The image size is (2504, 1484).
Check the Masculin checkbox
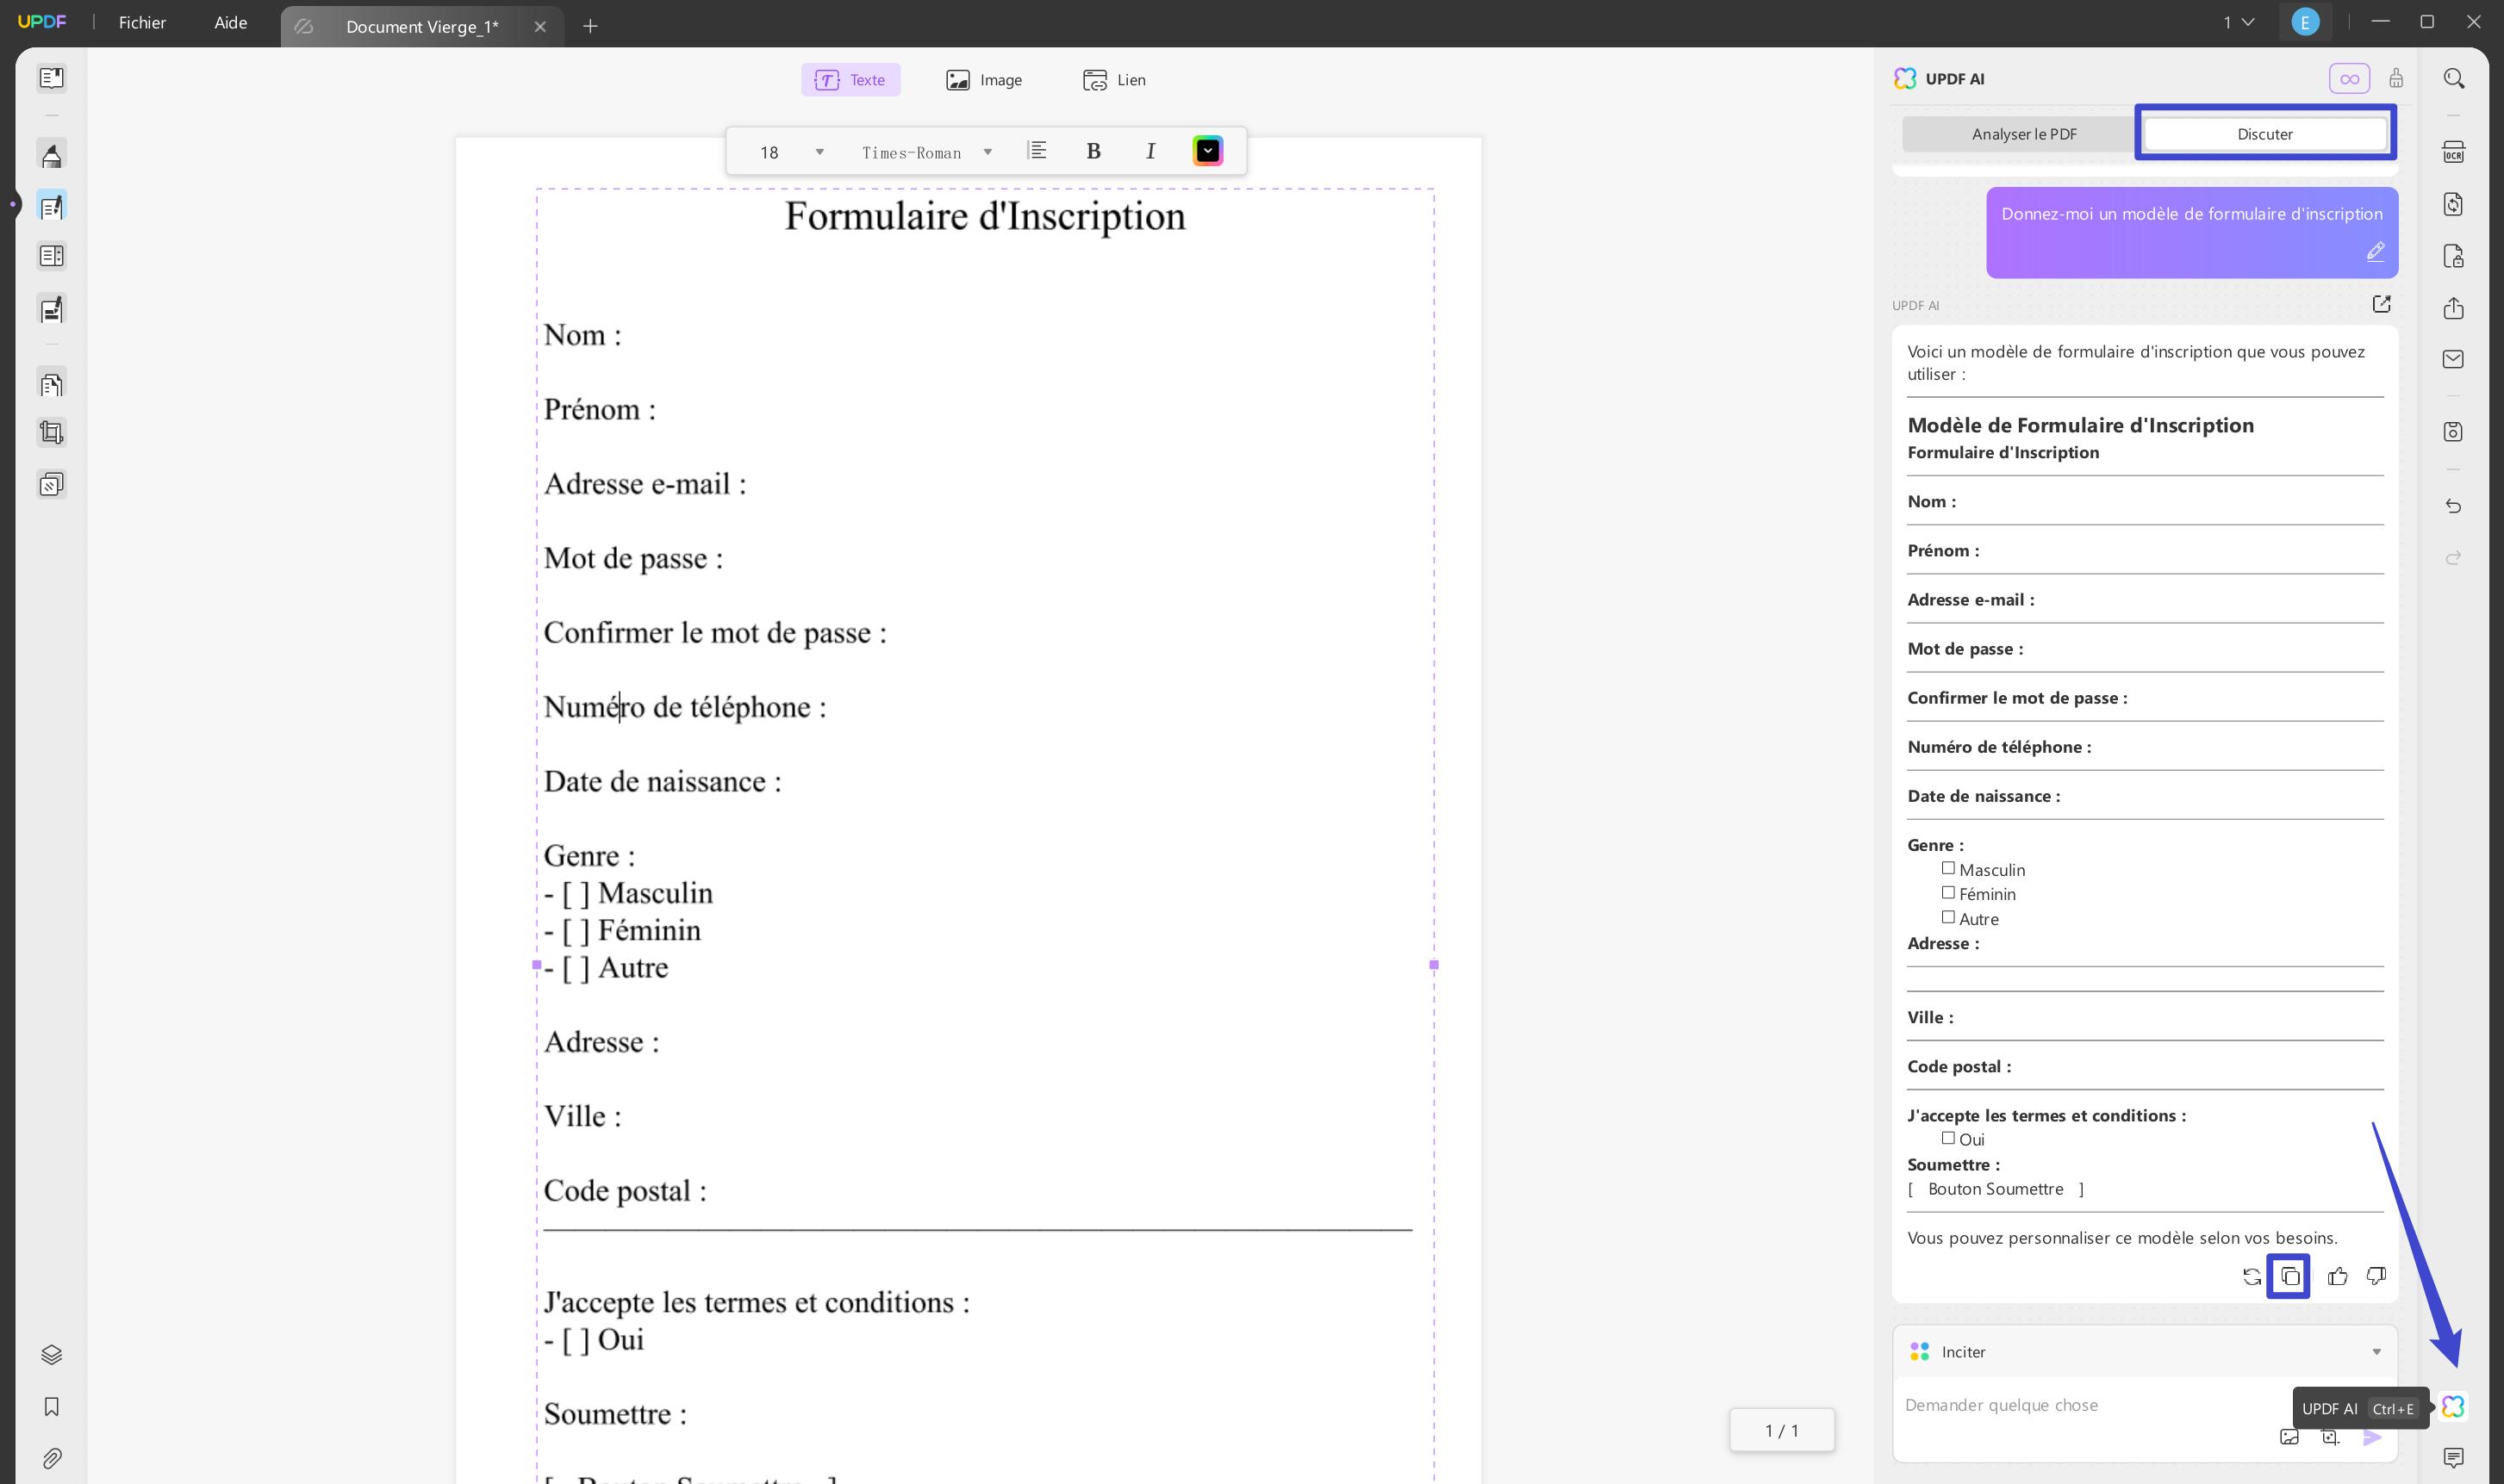pos(1949,868)
